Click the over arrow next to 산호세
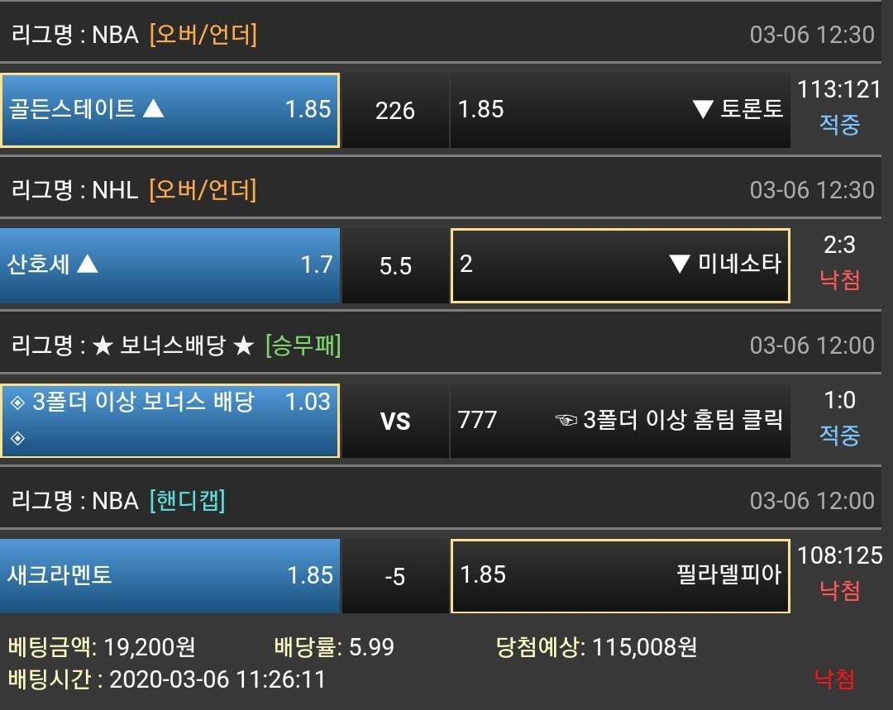893x710 pixels. [x=88, y=264]
